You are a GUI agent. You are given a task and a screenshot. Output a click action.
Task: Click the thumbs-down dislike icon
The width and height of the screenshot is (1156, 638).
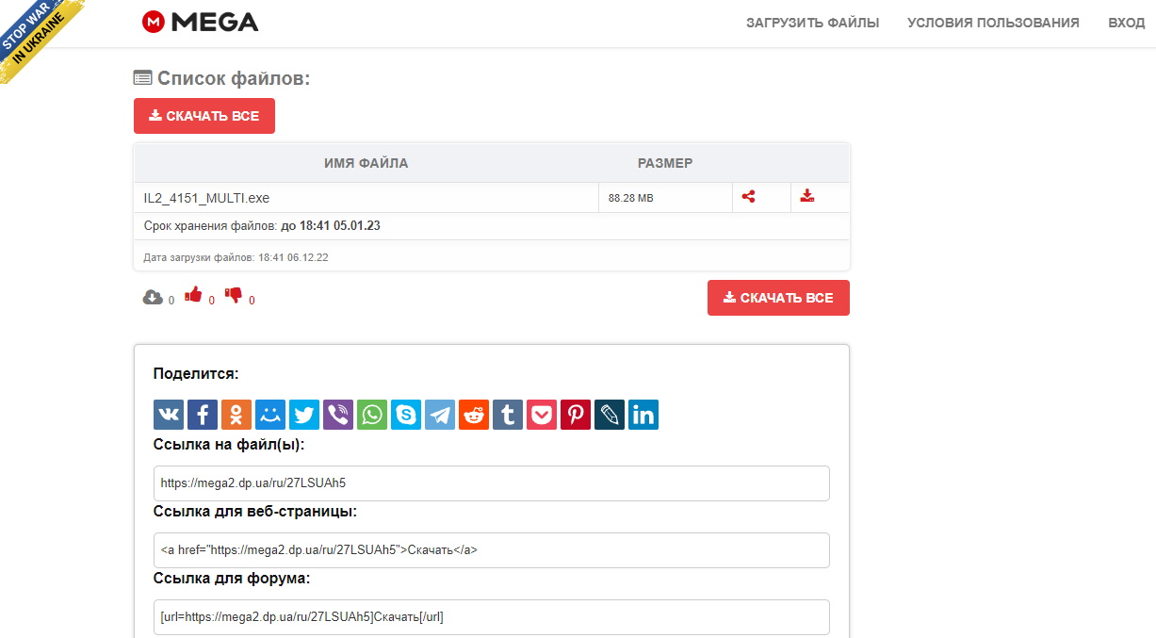[234, 296]
